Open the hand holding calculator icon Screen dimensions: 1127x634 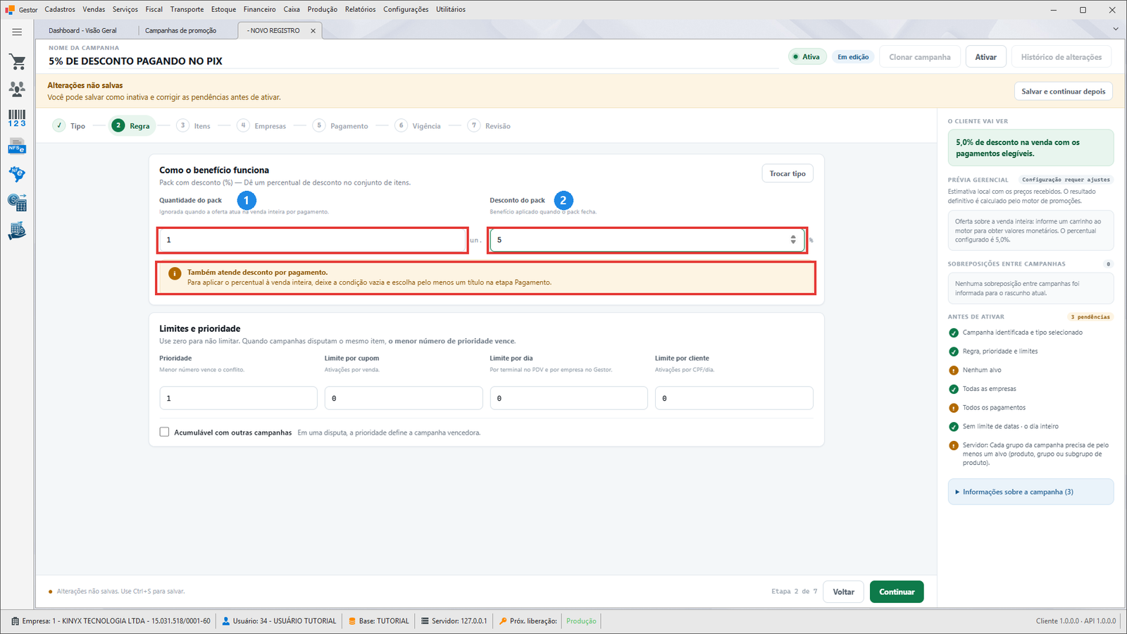pyautogui.click(x=17, y=231)
